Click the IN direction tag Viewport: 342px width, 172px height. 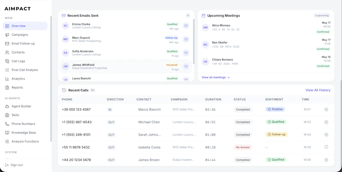click(x=110, y=110)
